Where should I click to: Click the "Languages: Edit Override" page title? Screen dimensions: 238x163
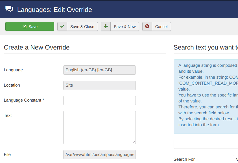[x=54, y=10]
